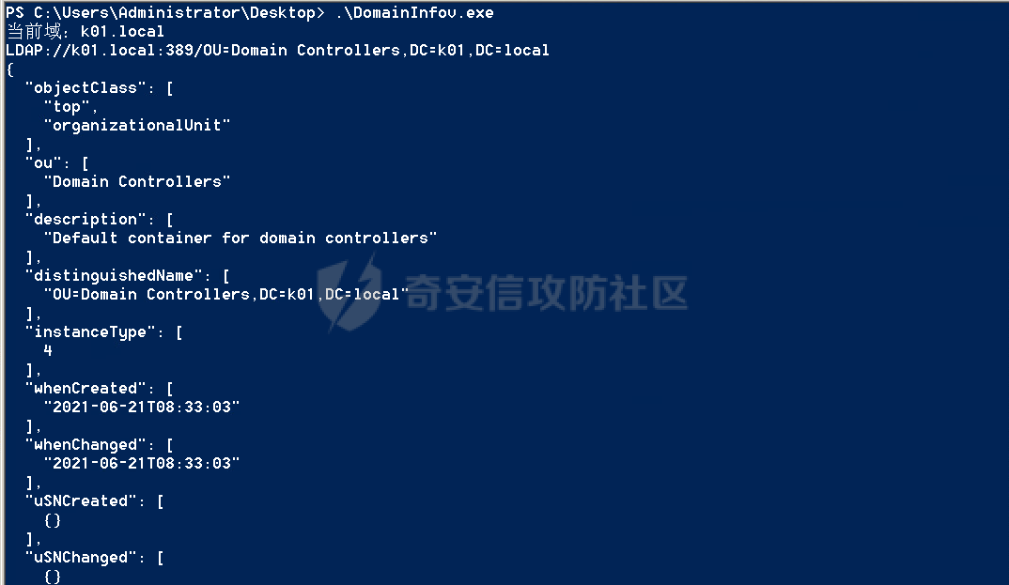Viewport: 1009px width, 585px height.
Task: Select the "whenChanged" key
Action: (x=85, y=445)
